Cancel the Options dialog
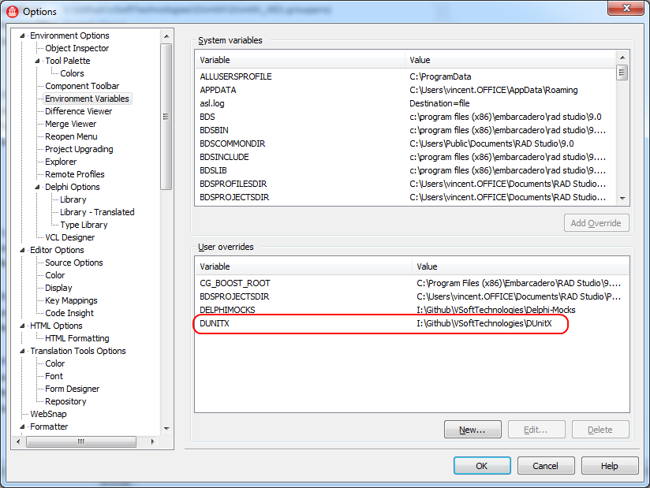Screen dimensions: 650x488 click(546, 466)
